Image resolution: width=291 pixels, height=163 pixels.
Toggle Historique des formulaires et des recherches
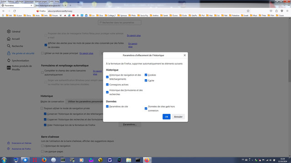click(107, 92)
